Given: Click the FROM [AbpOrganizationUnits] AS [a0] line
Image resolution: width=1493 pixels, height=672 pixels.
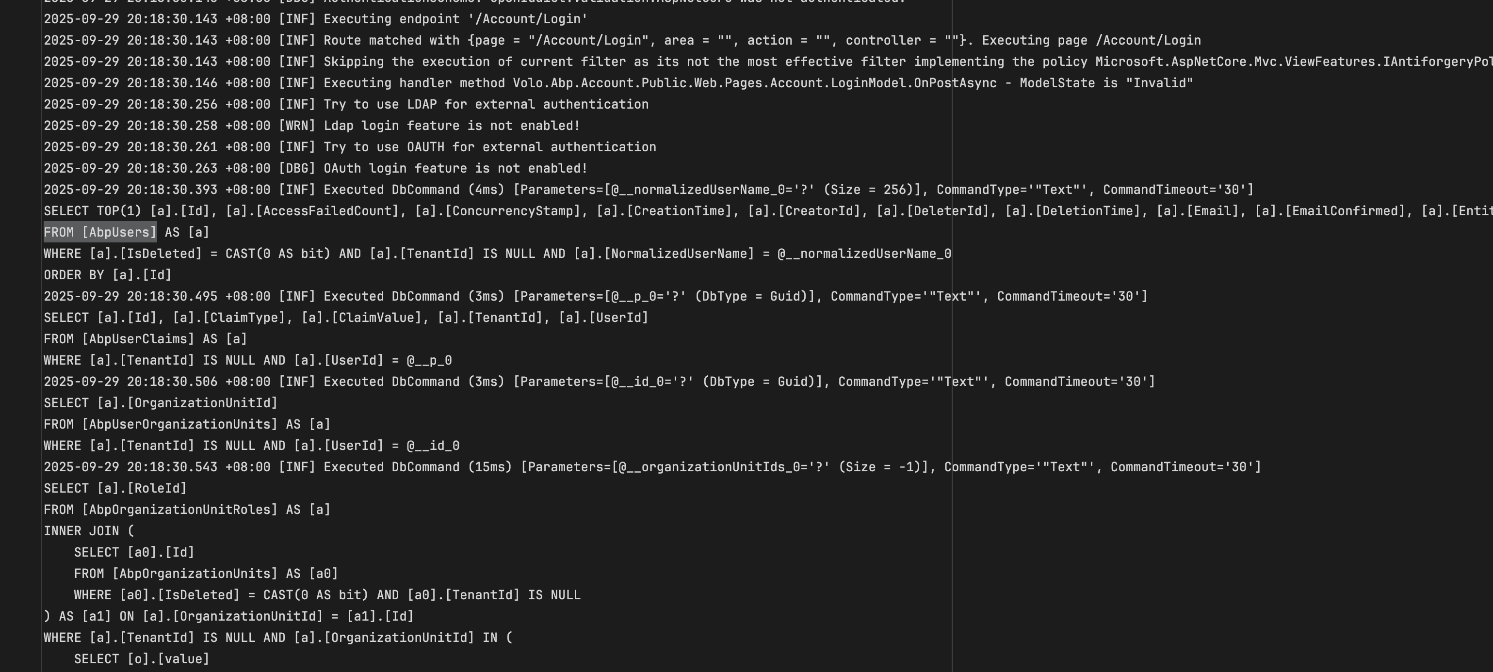Looking at the screenshot, I should pos(206,574).
